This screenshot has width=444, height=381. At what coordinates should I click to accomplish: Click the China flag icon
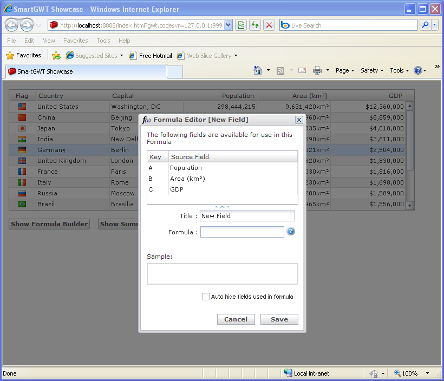coord(22,117)
